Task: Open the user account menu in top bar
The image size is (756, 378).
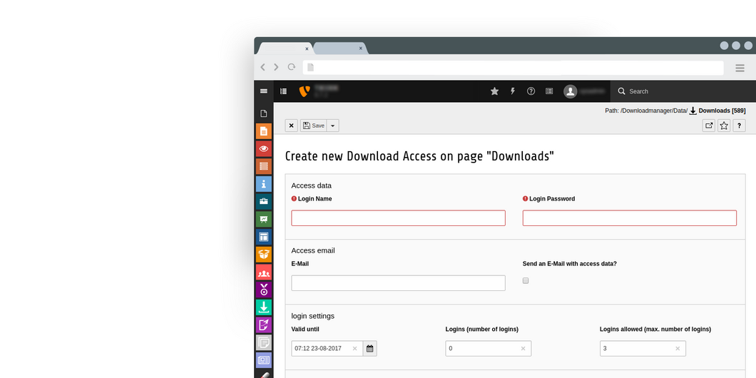Action: click(585, 91)
